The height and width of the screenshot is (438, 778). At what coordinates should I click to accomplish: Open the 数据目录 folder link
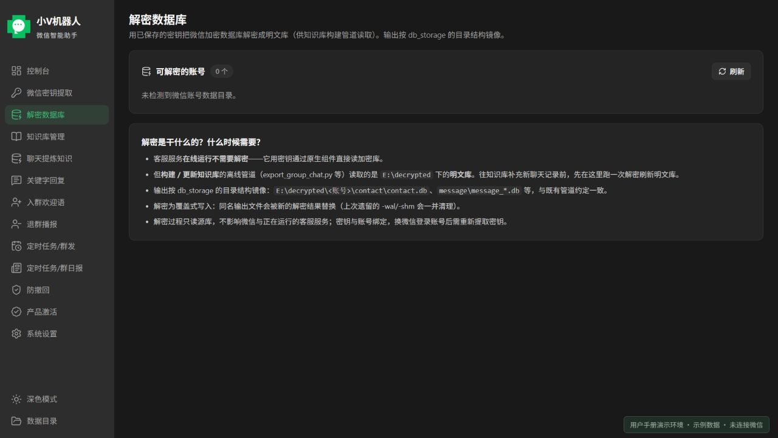click(x=57, y=421)
